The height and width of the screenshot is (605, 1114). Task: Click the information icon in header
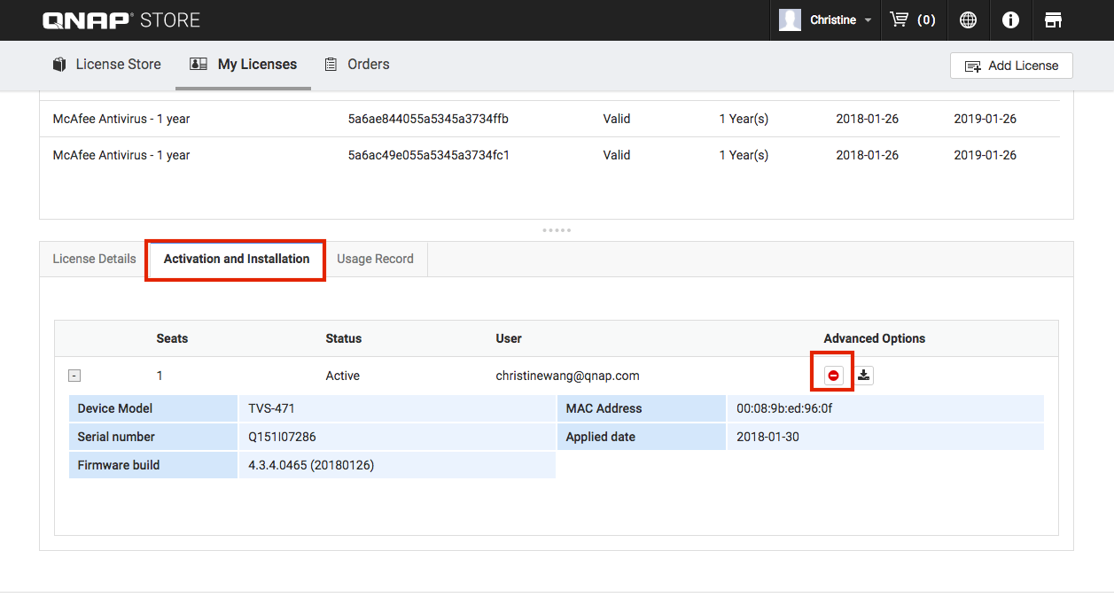click(x=1010, y=19)
